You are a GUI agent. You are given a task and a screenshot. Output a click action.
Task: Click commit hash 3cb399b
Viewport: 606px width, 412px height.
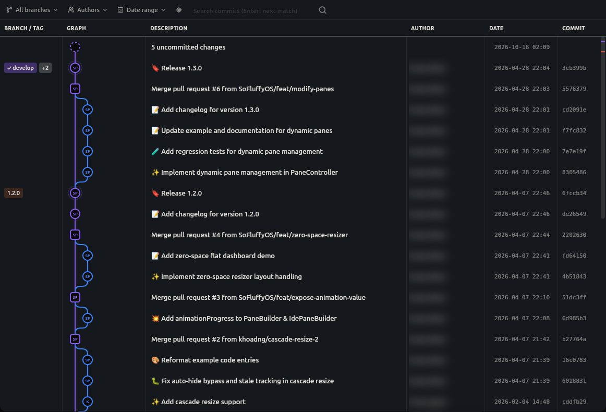574,68
